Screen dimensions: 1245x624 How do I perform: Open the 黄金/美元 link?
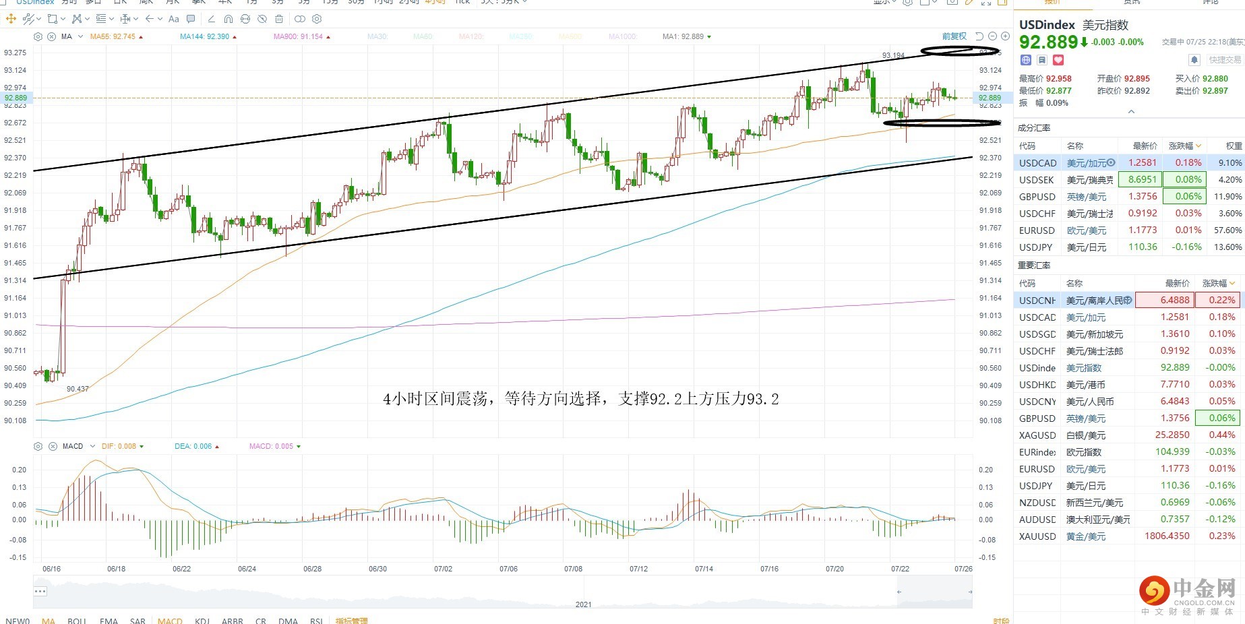click(1086, 536)
